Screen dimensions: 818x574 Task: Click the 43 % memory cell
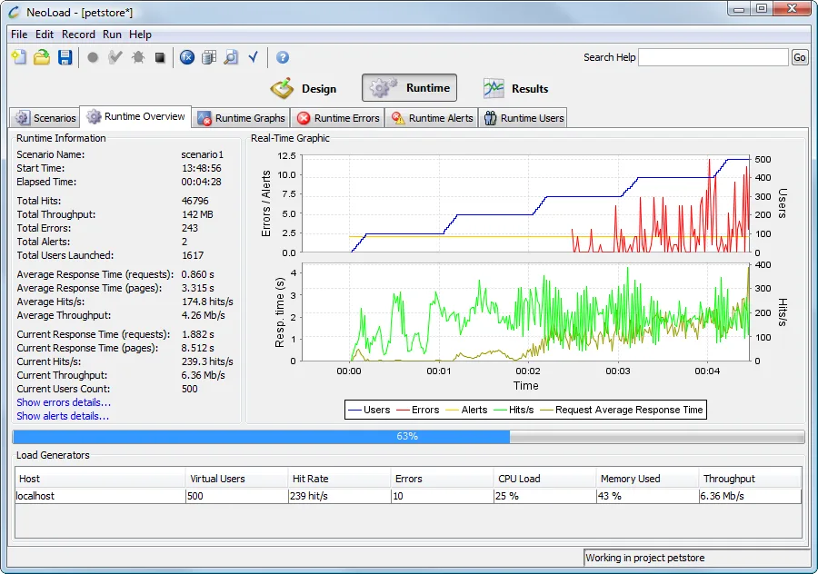click(647, 496)
